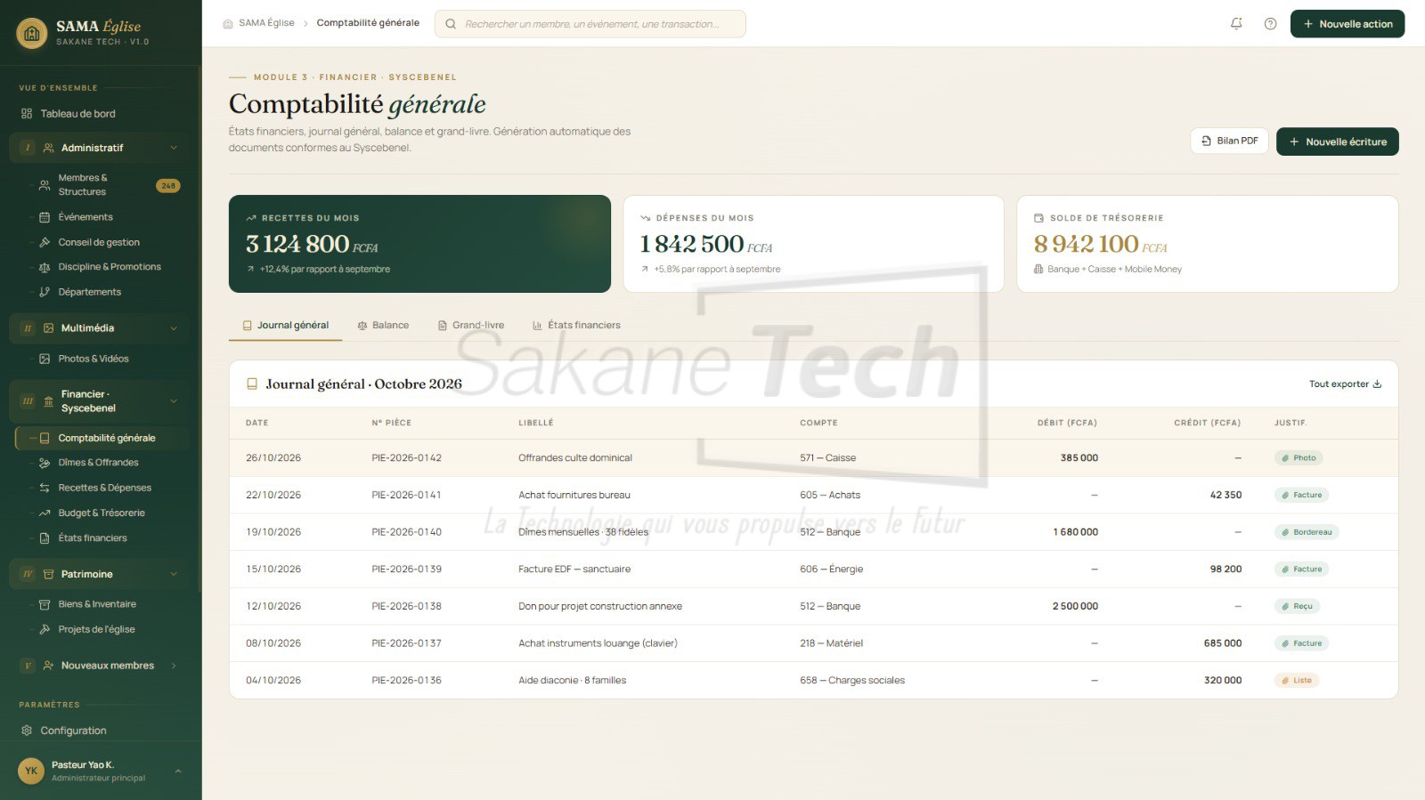Collapse the Financier Syscebenel section chevron
This screenshot has height=800, width=1425.
point(174,401)
